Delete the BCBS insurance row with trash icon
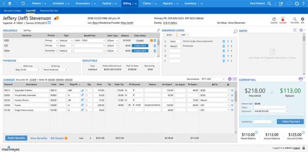This screenshot has width=308, height=152. tap(154, 40)
